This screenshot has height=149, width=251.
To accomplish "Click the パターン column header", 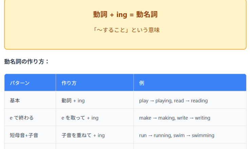I will coord(20,83).
